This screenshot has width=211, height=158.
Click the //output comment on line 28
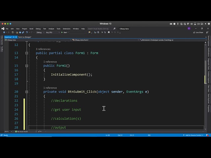coord(59,127)
